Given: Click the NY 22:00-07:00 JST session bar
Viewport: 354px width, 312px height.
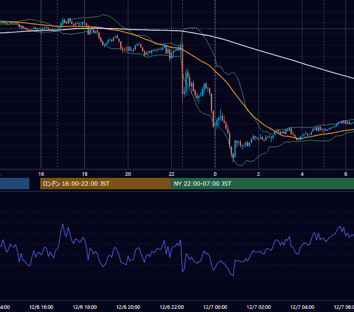Looking at the screenshot, I should 262,184.
